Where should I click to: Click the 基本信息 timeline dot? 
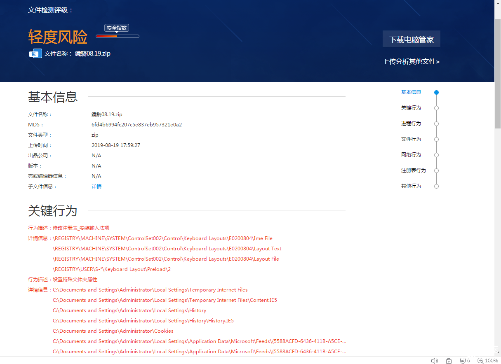click(436, 93)
